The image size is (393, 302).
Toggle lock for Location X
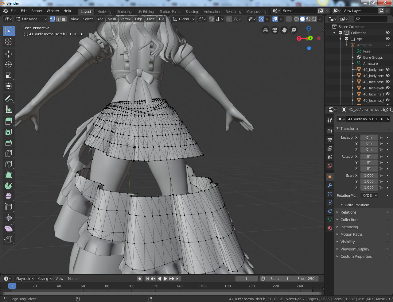[381, 137]
